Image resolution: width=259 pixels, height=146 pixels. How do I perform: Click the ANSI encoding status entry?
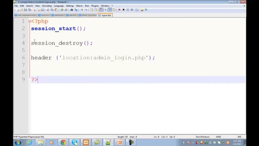click(219, 137)
